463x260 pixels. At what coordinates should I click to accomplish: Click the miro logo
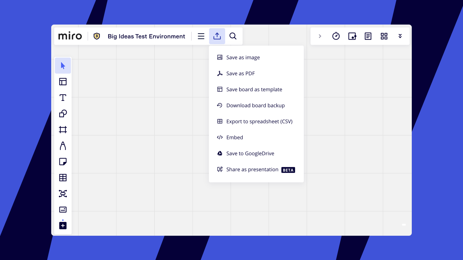point(70,36)
